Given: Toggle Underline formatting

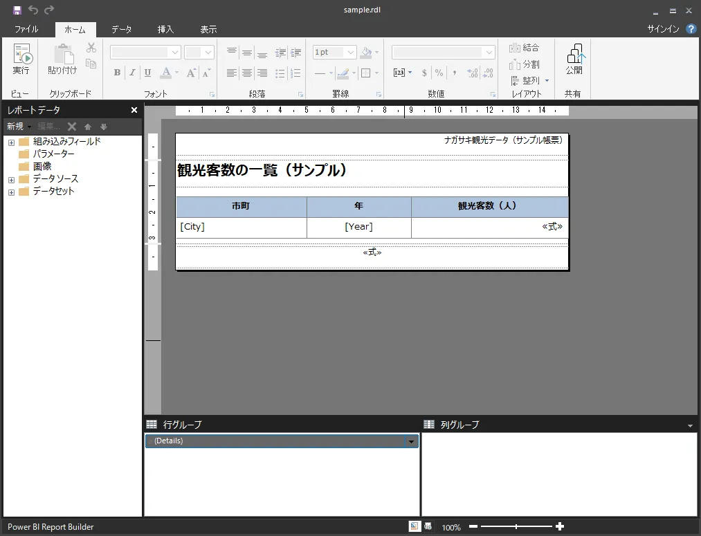Looking at the screenshot, I should 147,73.
